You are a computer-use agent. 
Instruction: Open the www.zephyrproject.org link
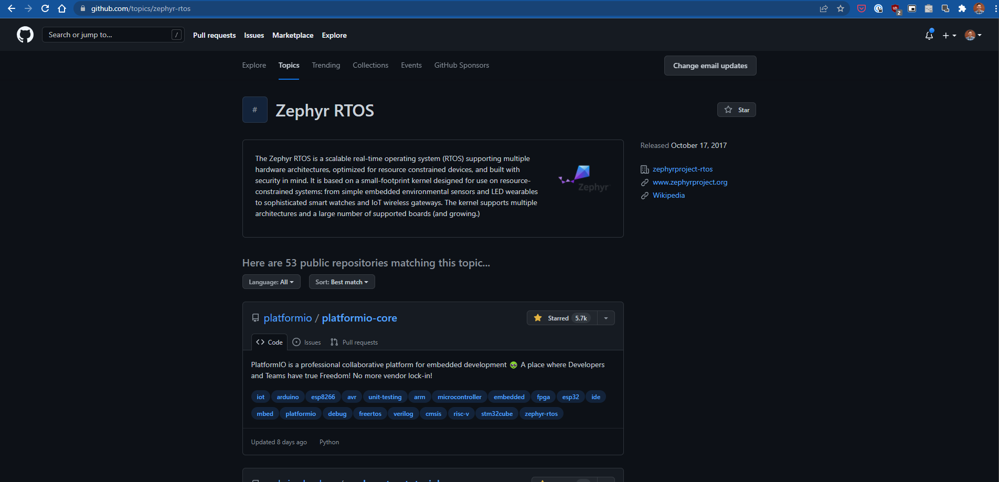pyautogui.click(x=690, y=182)
